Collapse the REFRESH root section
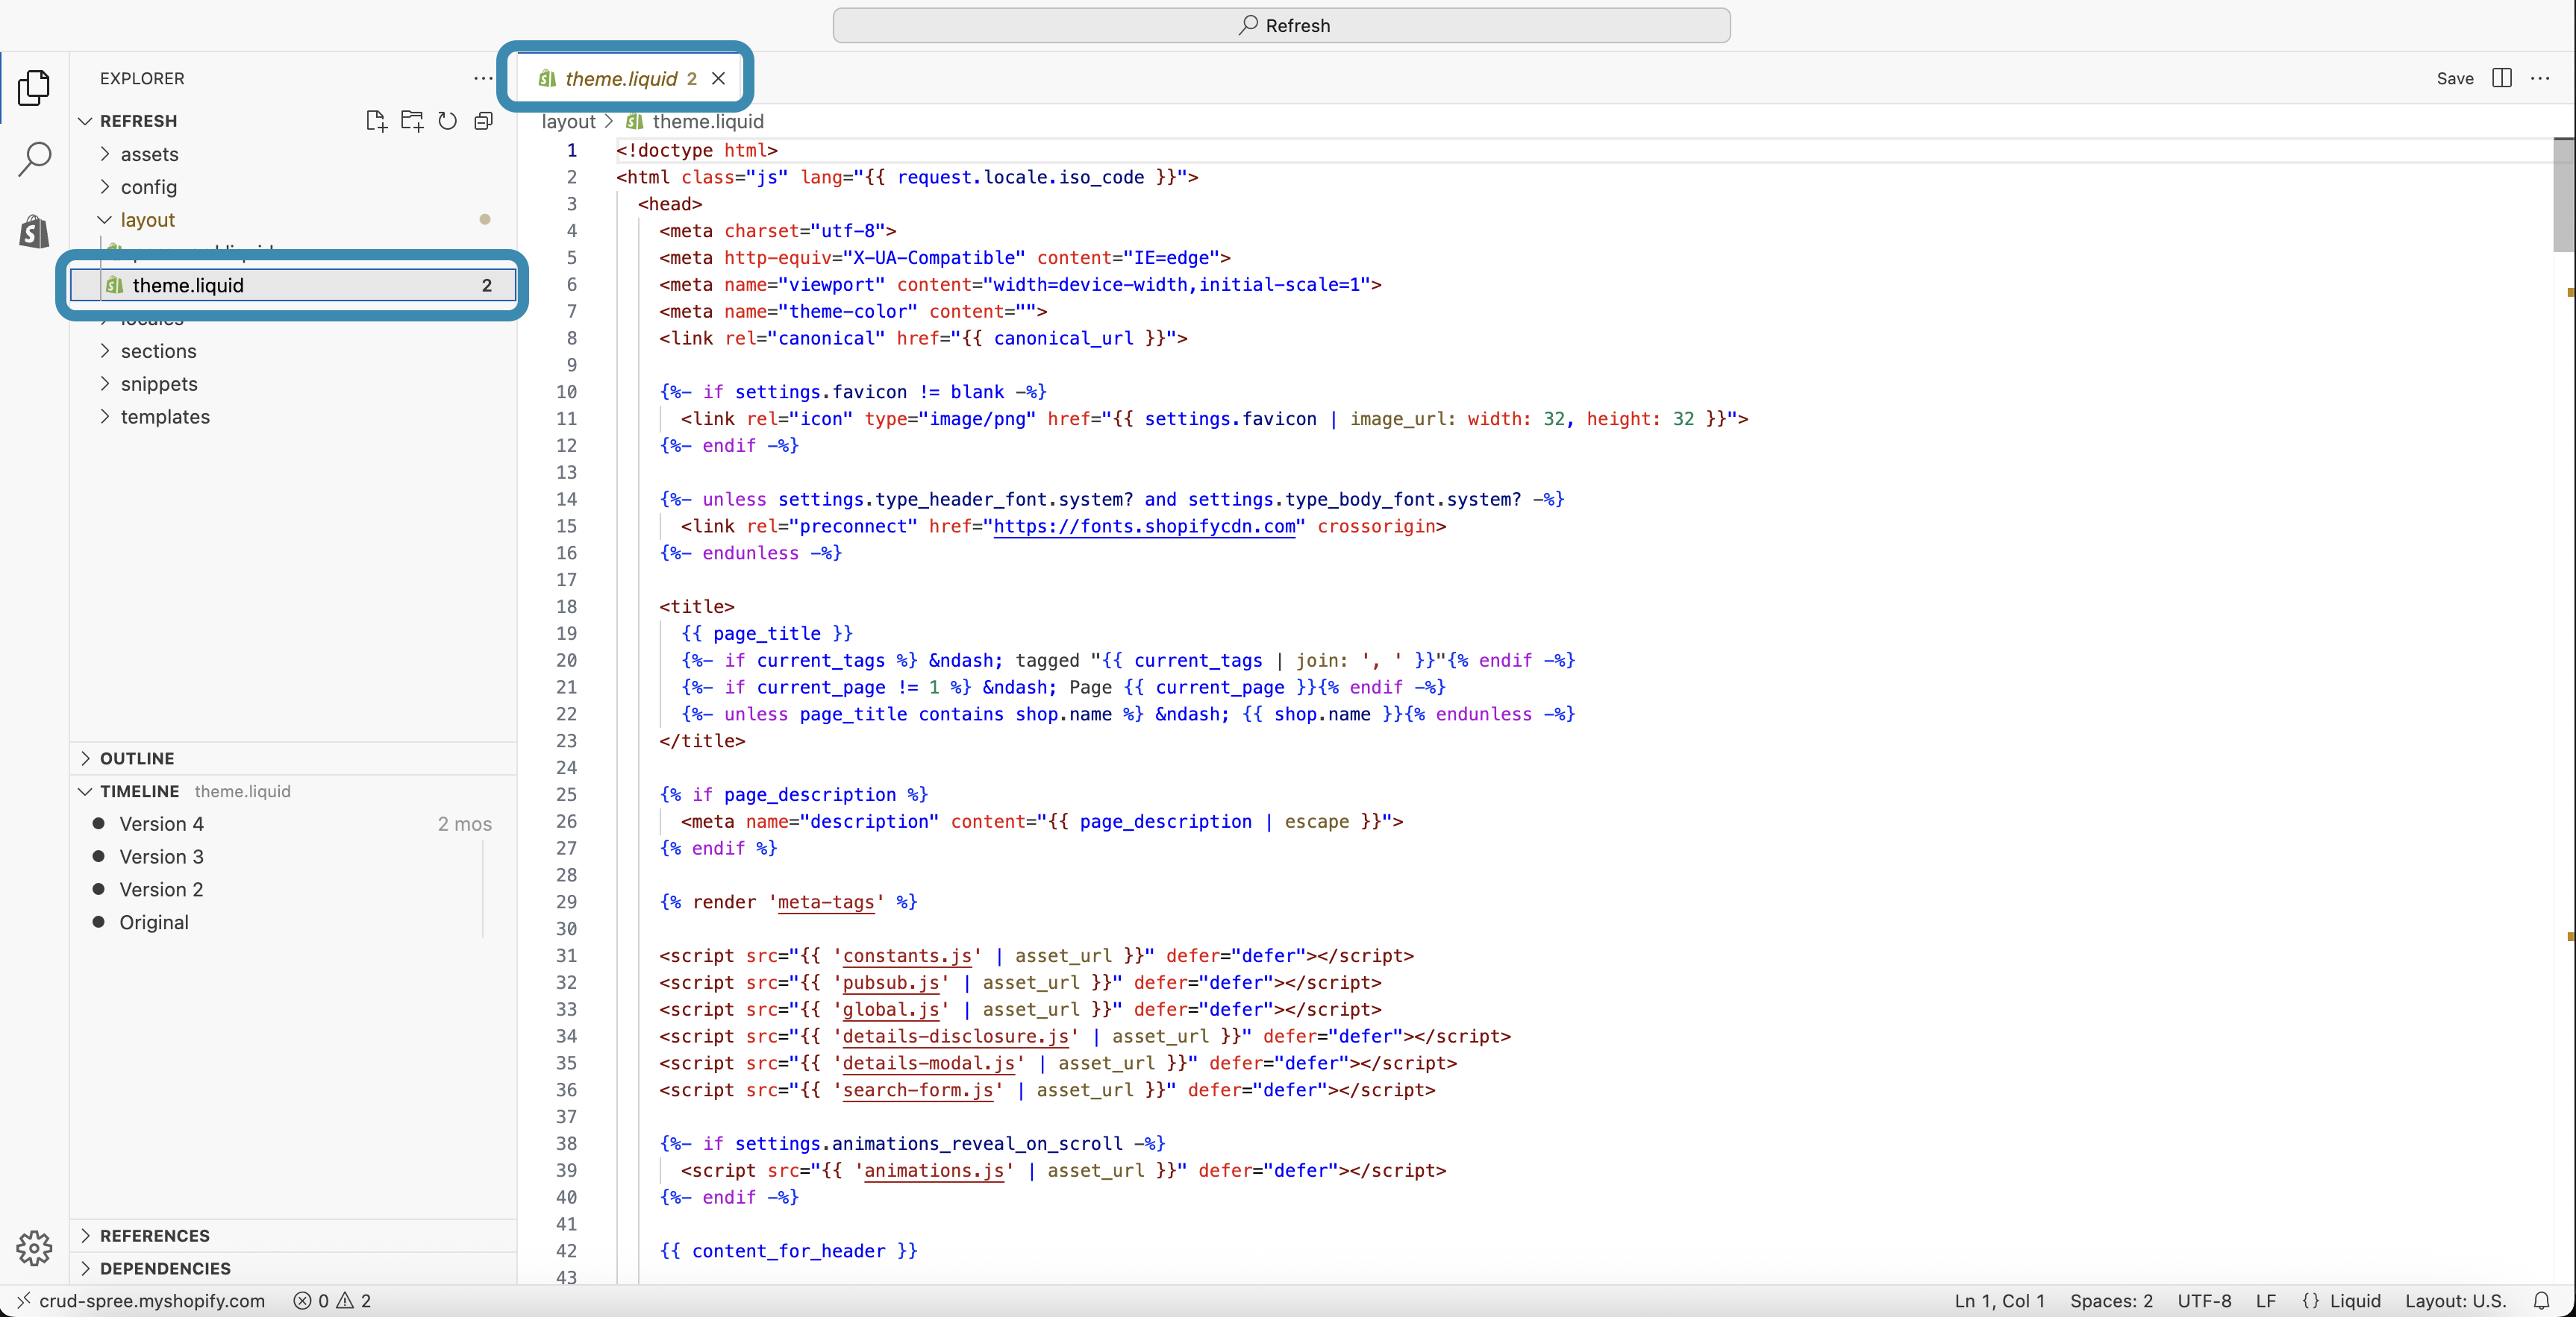This screenshot has width=2576, height=1317. pyautogui.click(x=138, y=121)
